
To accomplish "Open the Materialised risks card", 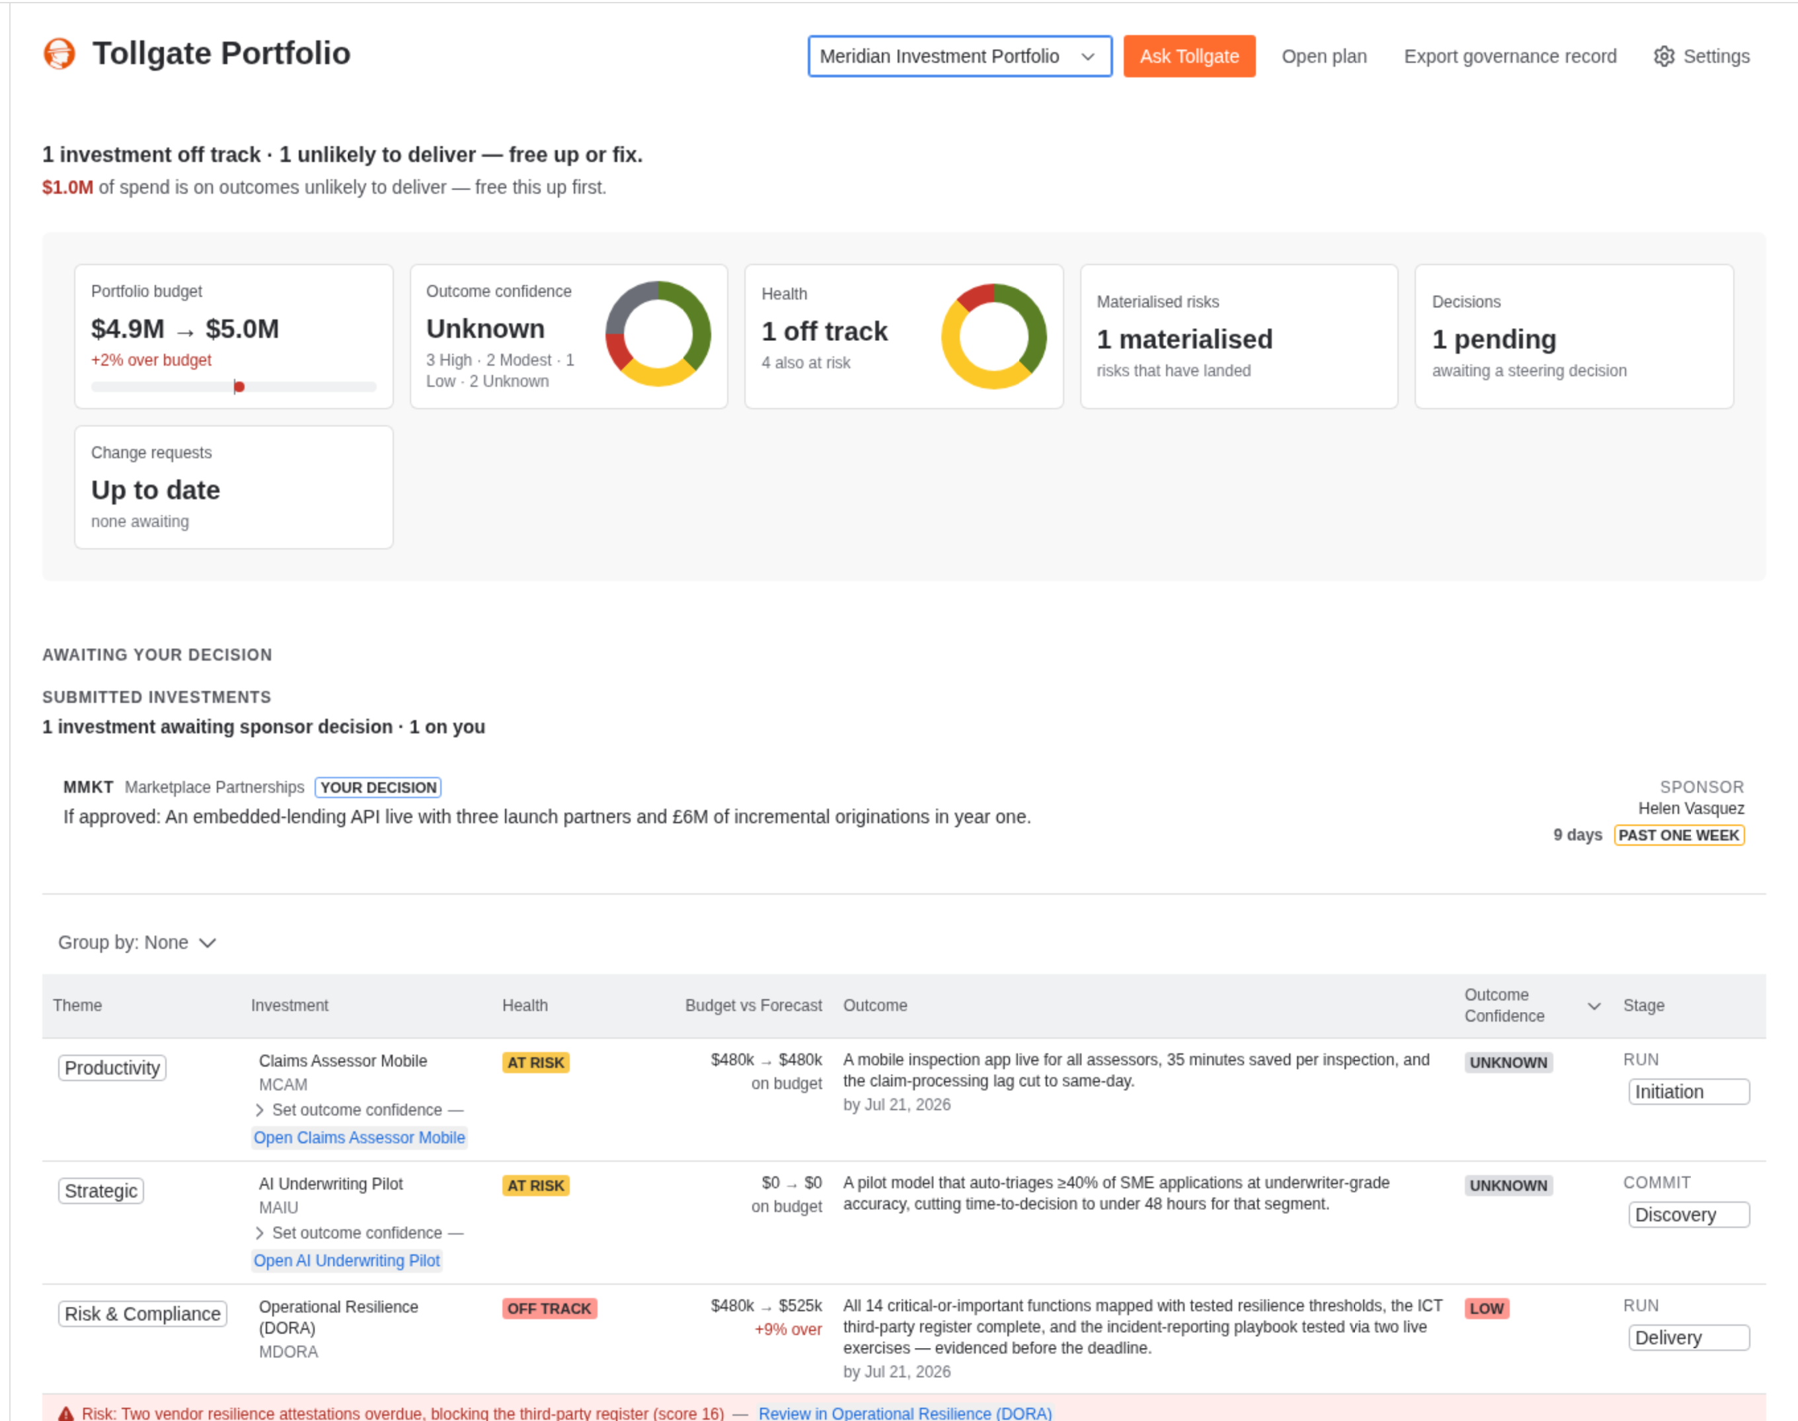I will point(1239,336).
